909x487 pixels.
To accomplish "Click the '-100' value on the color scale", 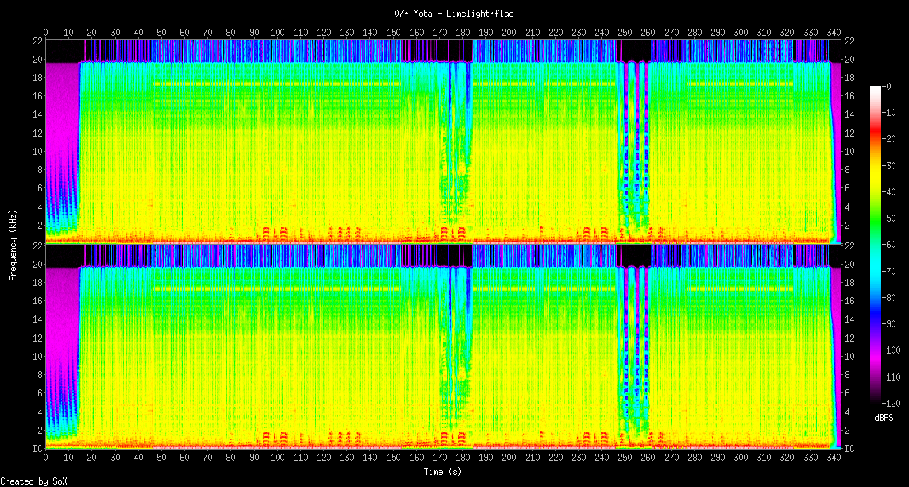I will 892,350.
